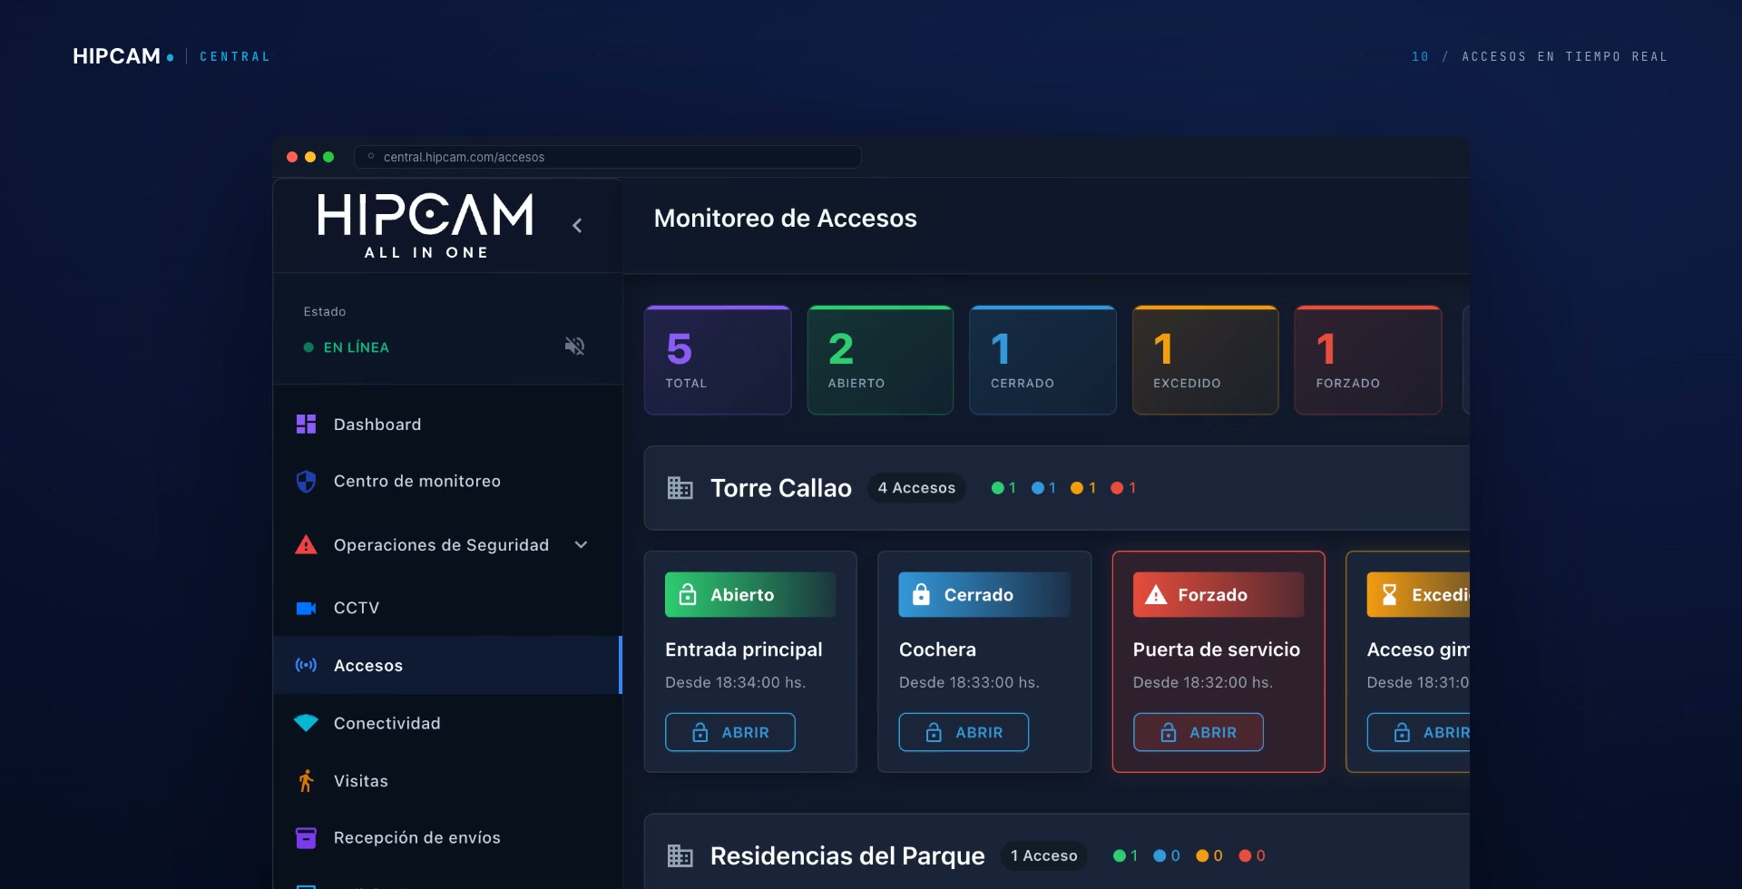The height and width of the screenshot is (889, 1742).
Task: Click the red warning triangle in sidebar
Action: 306,545
